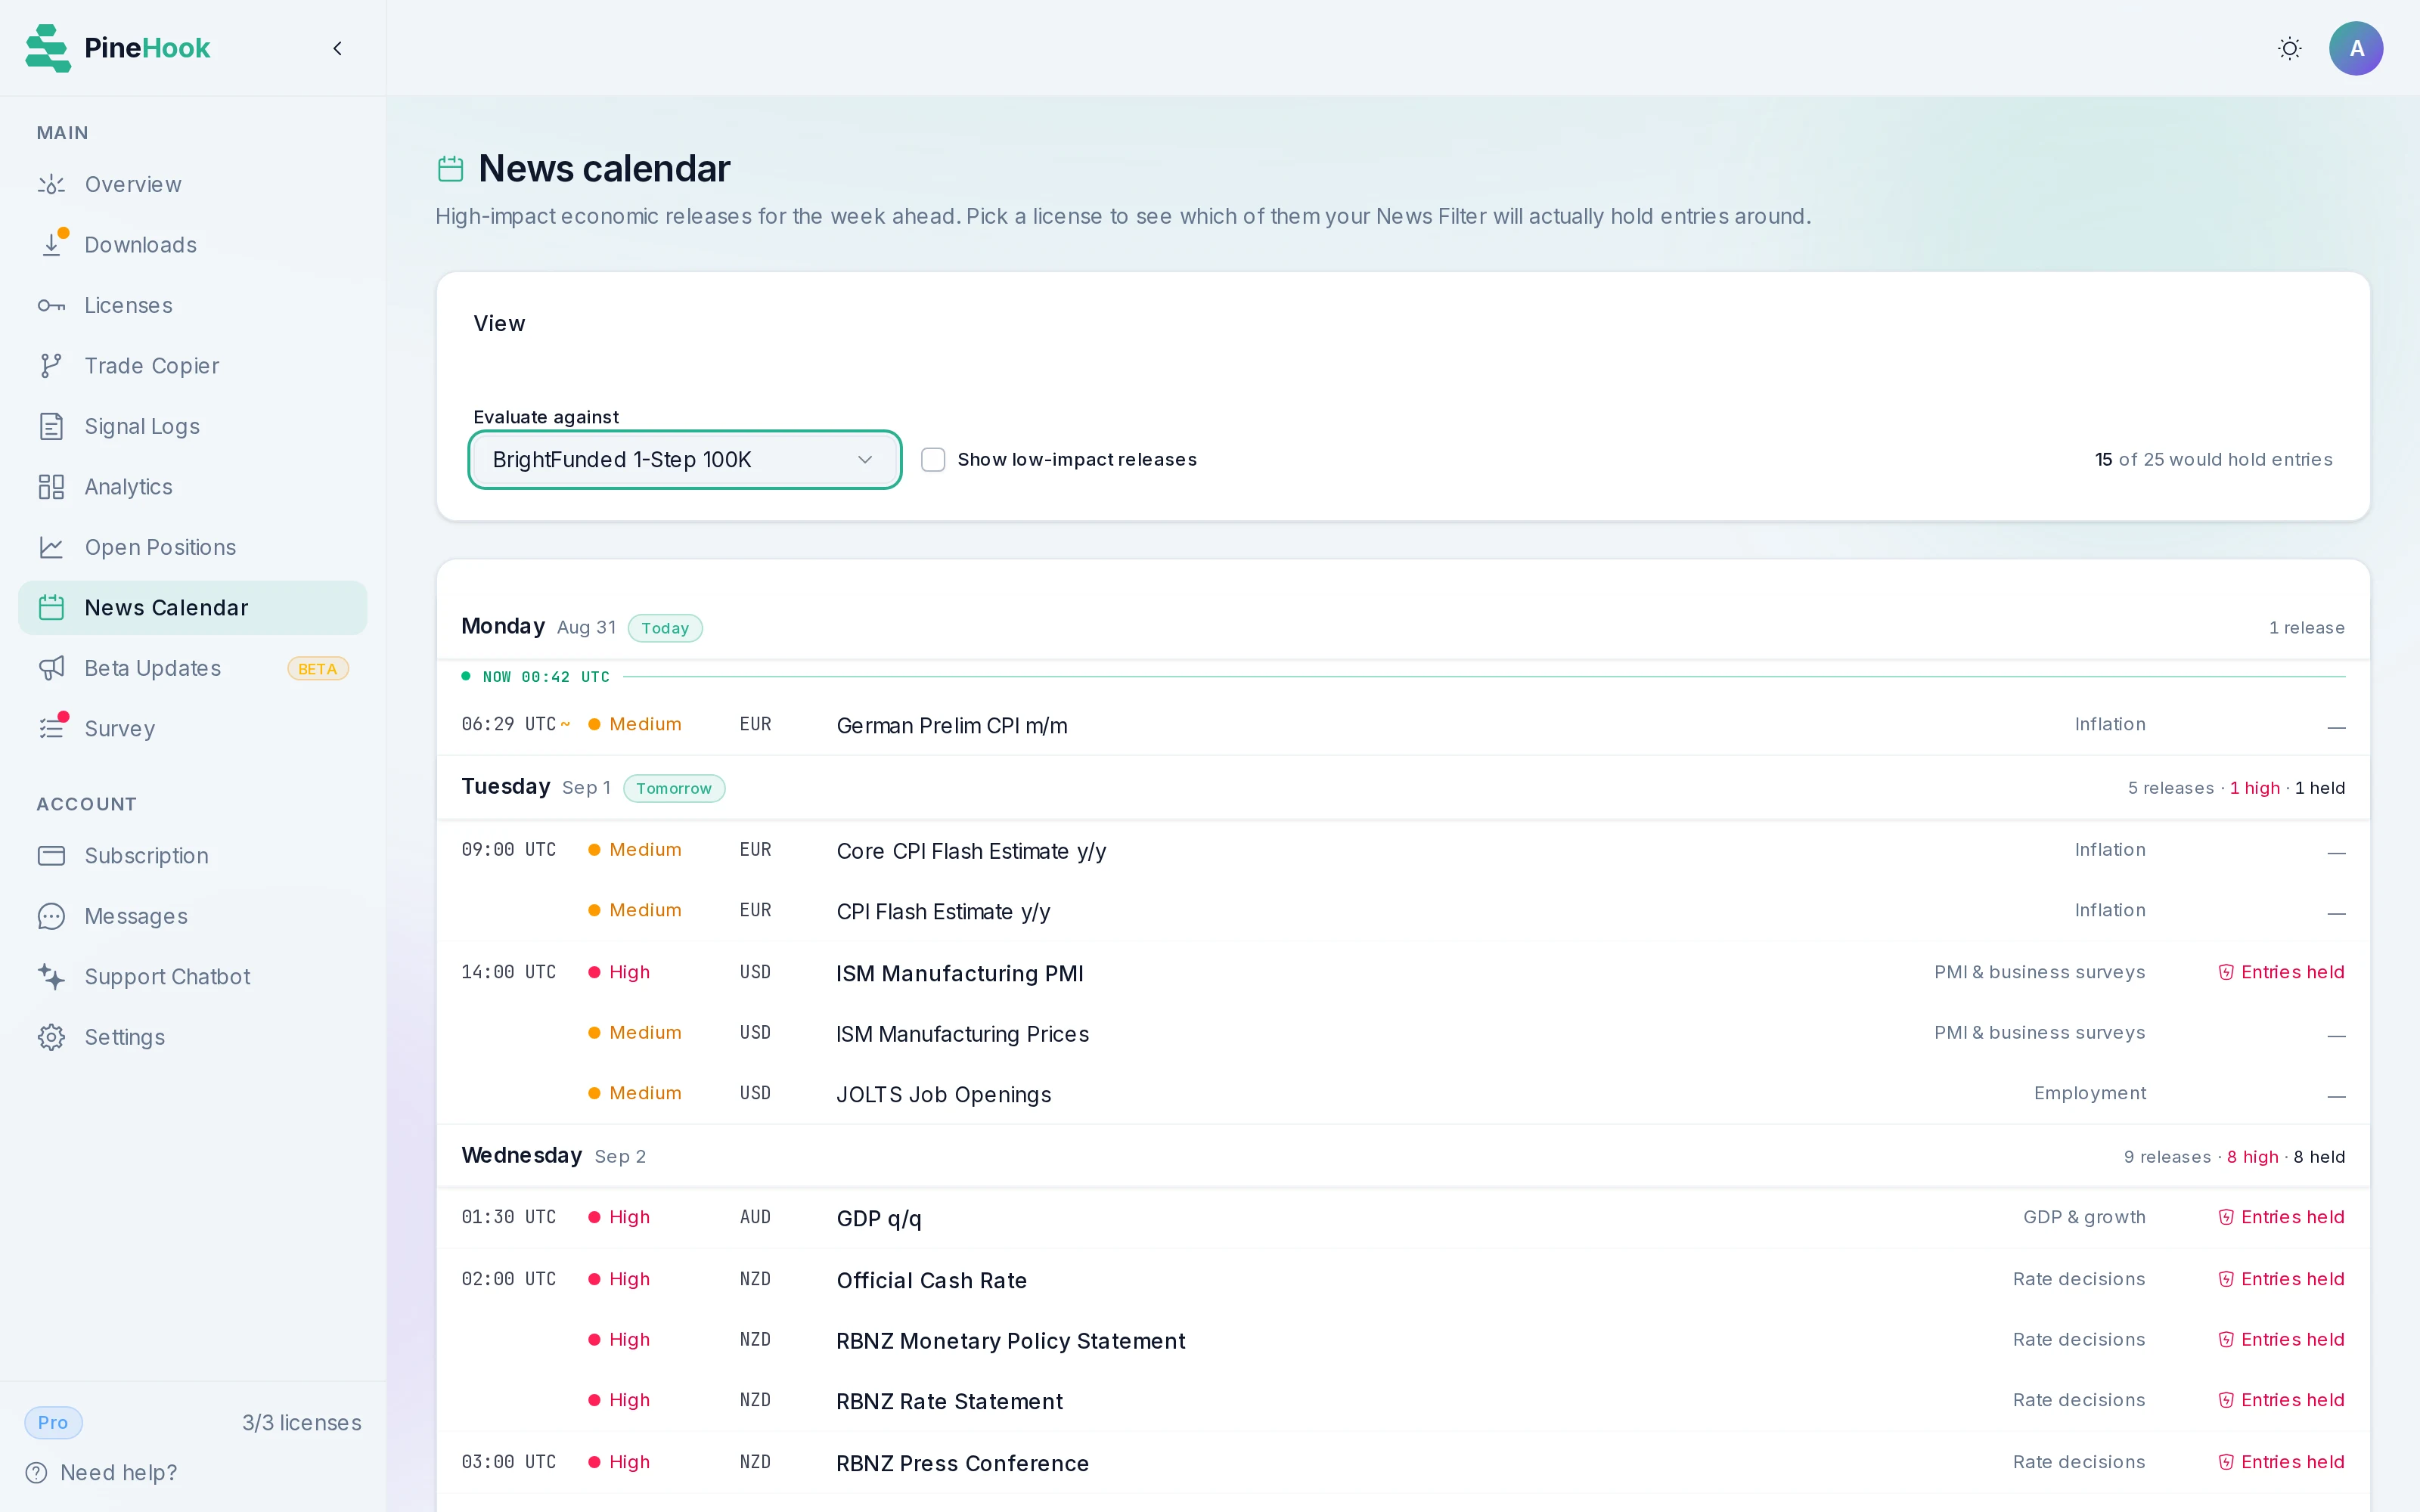Open the user avatar menu
This screenshot has height=1512, width=2420.
pos(2356,48)
